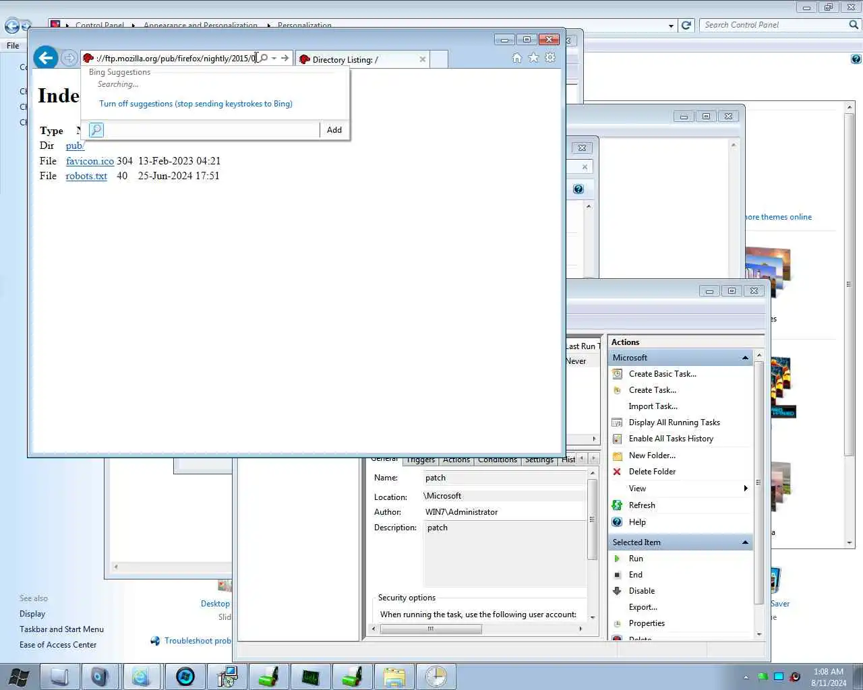
Task: Open the favicon.ico file link
Action: click(90, 161)
